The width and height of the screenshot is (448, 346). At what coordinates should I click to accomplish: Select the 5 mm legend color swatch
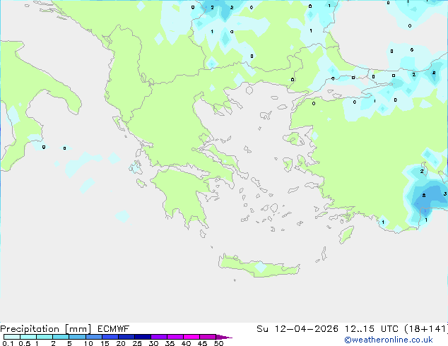tap(78, 337)
